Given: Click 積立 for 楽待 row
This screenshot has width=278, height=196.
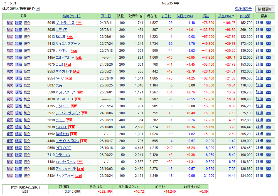Looking at the screenshot, I should click(27, 85).
